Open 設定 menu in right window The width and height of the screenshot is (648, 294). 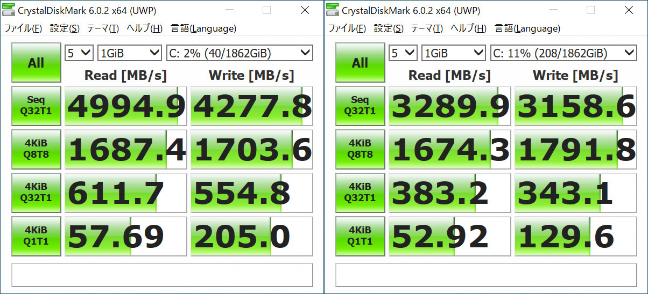point(389,28)
